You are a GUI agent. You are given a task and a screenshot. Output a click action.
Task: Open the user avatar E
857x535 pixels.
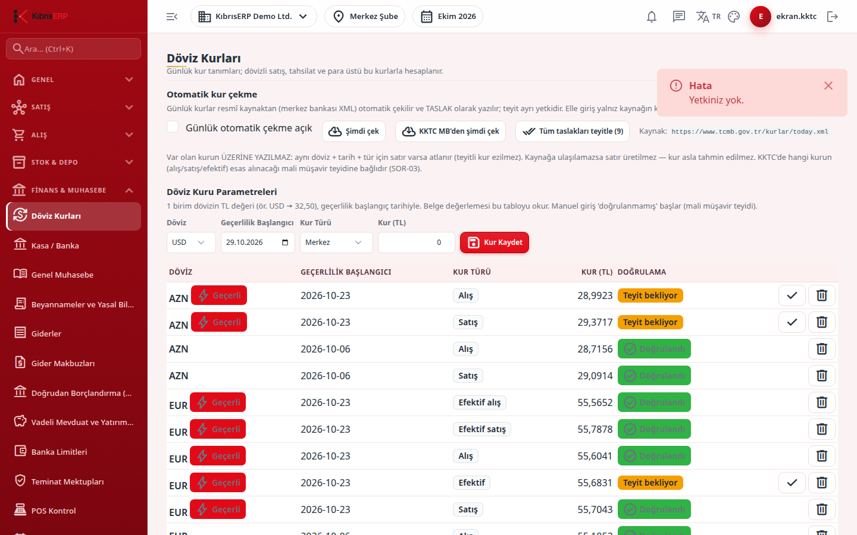pyautogui.click(x=761, y=17)
